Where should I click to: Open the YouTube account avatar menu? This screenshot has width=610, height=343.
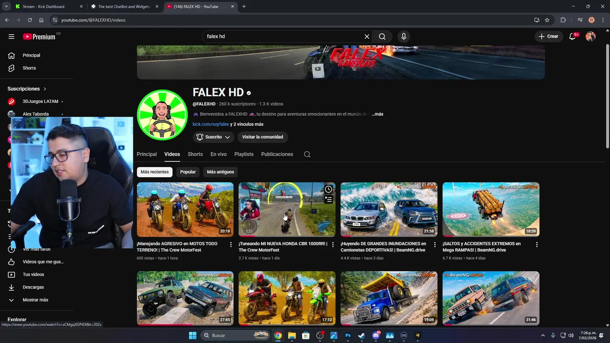click(590, 37)
